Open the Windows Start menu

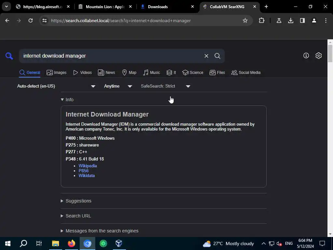(8, 243)
